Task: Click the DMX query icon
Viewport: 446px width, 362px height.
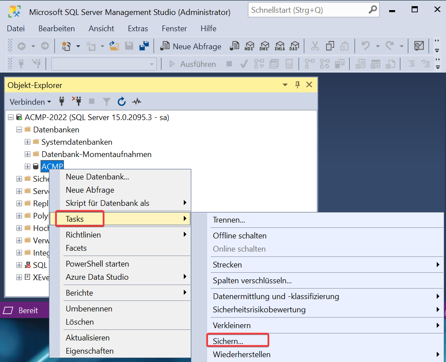Action: point(264,46)
